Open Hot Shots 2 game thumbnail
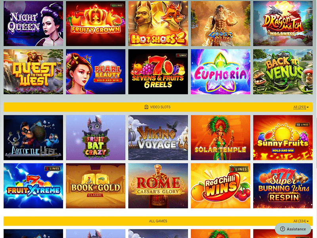Image resolution: width=317 pixels, height=238 pixels. [158, 23]
